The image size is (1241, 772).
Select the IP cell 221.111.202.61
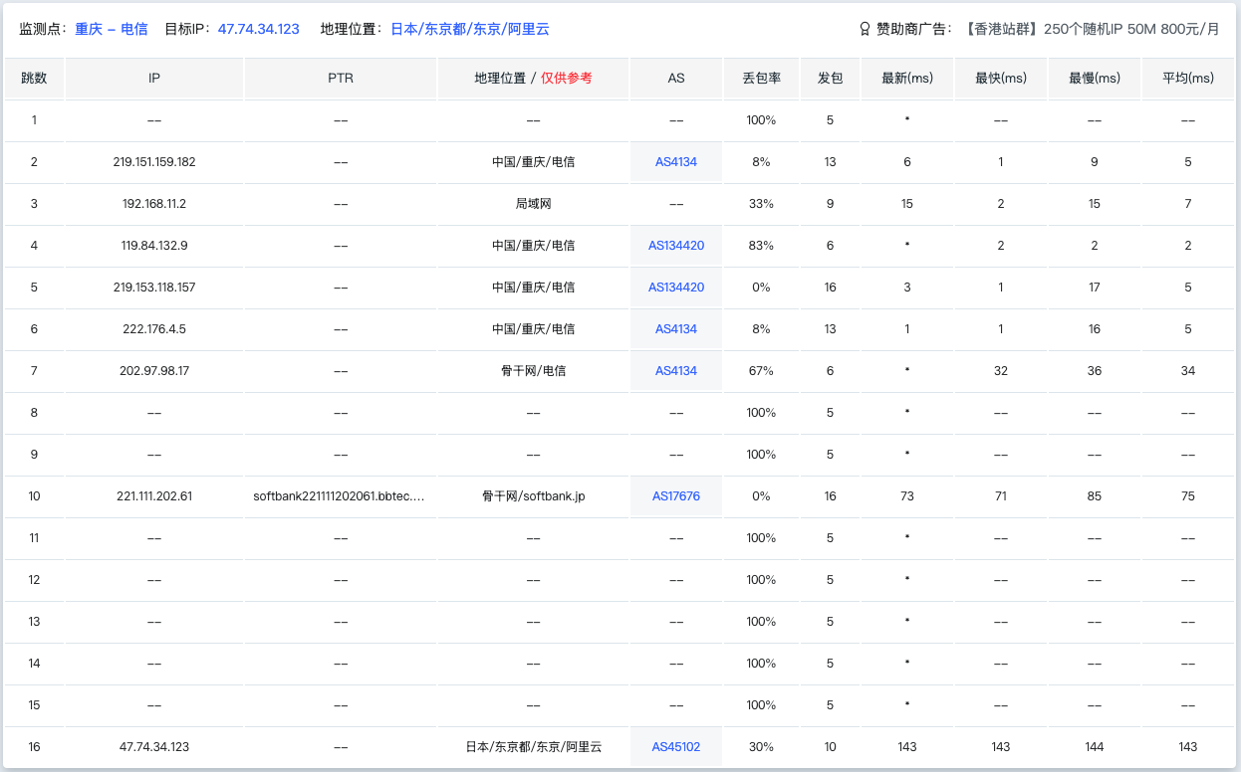point(154,496)
